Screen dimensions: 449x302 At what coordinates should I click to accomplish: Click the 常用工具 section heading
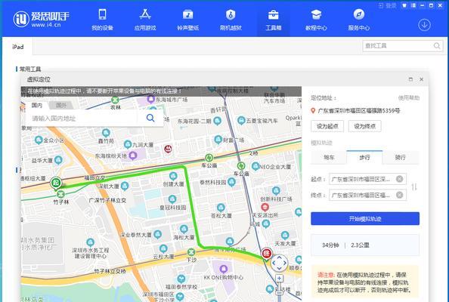click(x=30, y=69)
